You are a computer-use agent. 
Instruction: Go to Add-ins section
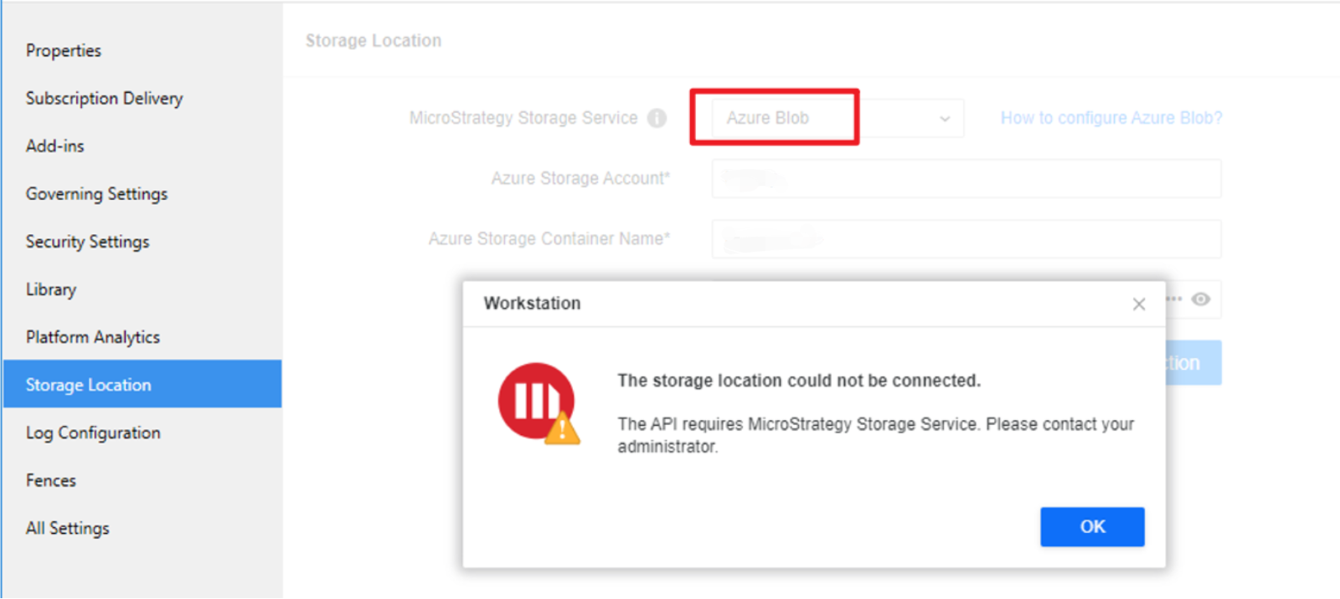tap(55, 146)
